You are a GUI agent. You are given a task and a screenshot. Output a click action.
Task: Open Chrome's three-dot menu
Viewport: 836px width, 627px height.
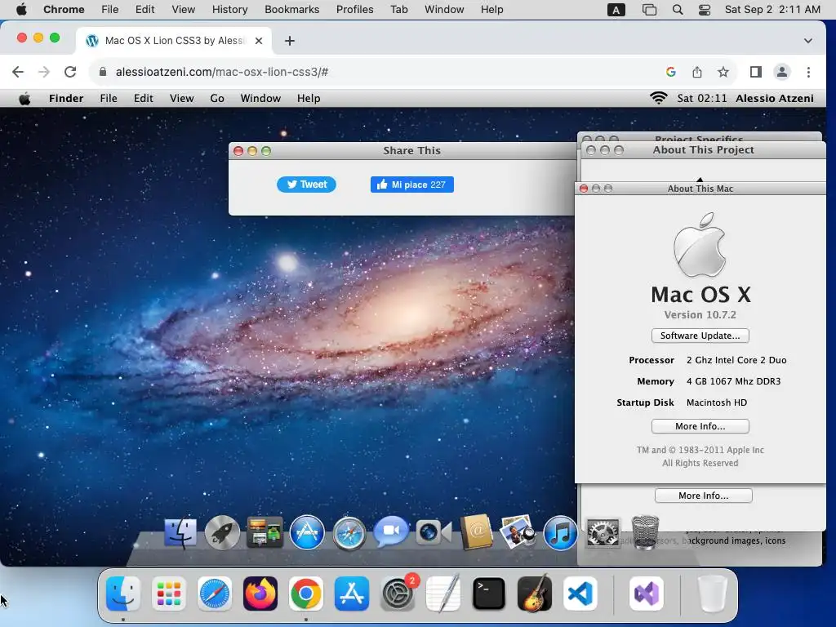pyautogui.click(x=808, y=72)
